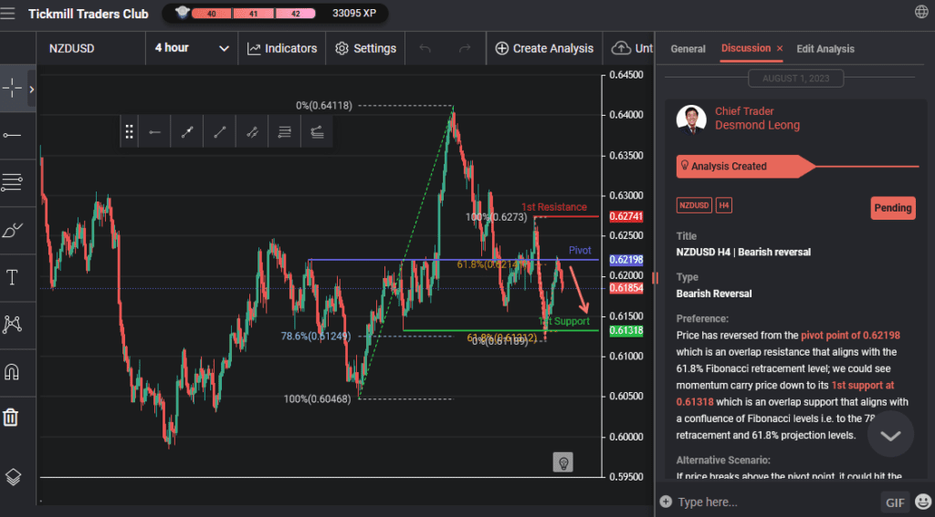Open the GIF picker

[895, 502]
